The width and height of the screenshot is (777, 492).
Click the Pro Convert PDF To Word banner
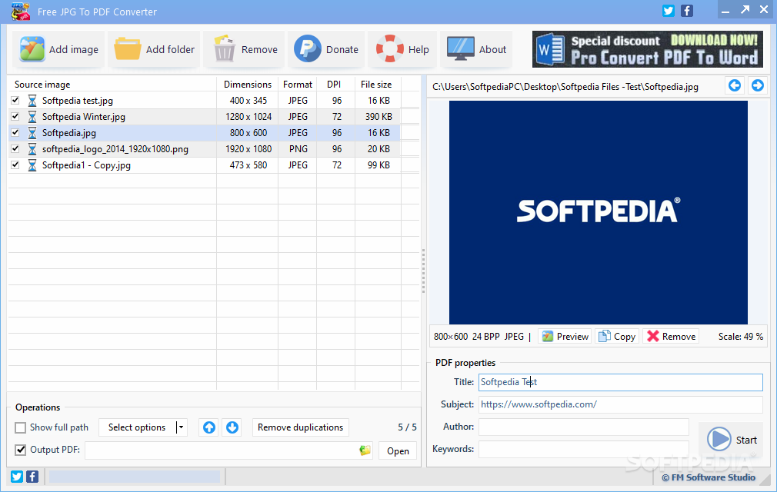[648, 49]
